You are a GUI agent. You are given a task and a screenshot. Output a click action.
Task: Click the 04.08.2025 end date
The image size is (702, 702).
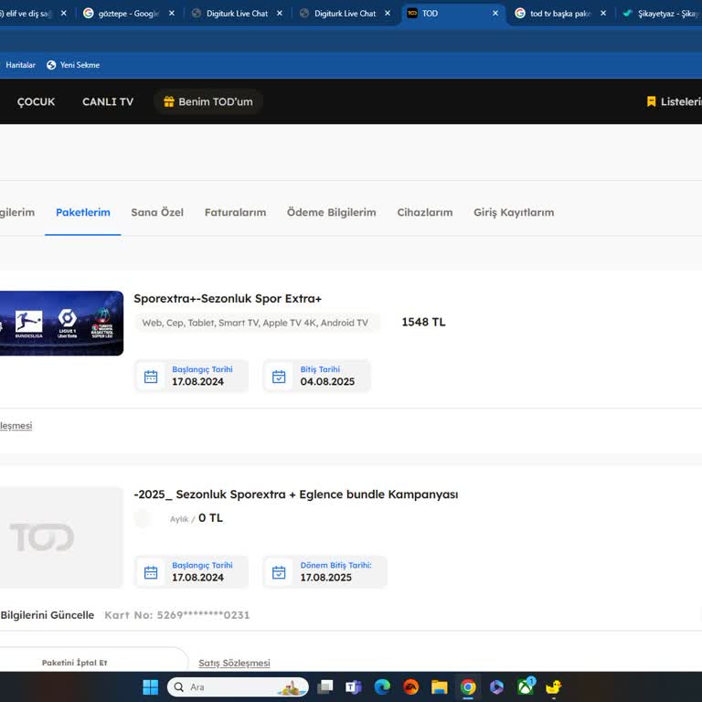click(327, 381)
